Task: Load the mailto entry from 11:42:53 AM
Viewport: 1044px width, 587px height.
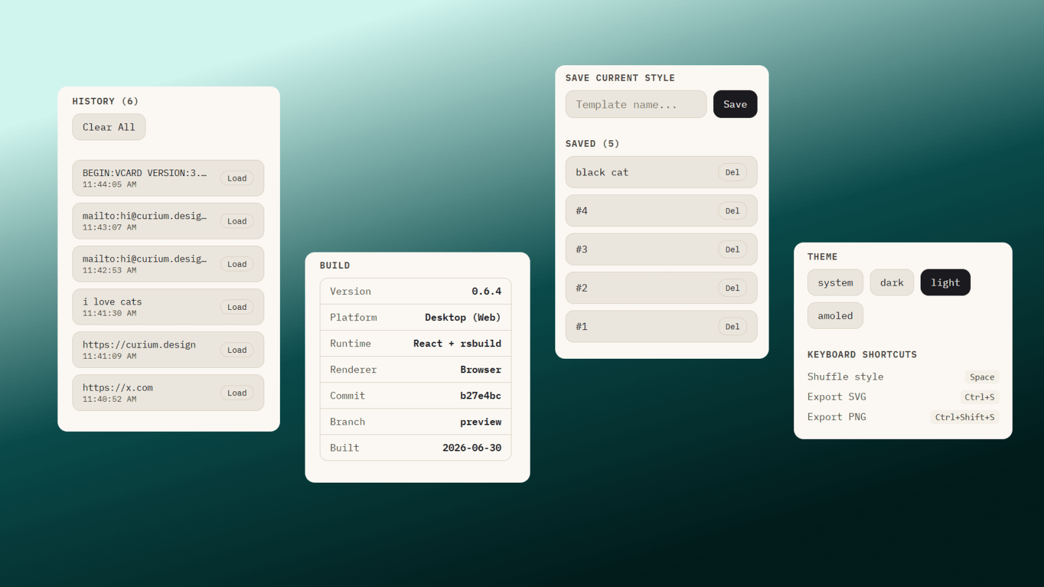Action: (x=237, y=264)
